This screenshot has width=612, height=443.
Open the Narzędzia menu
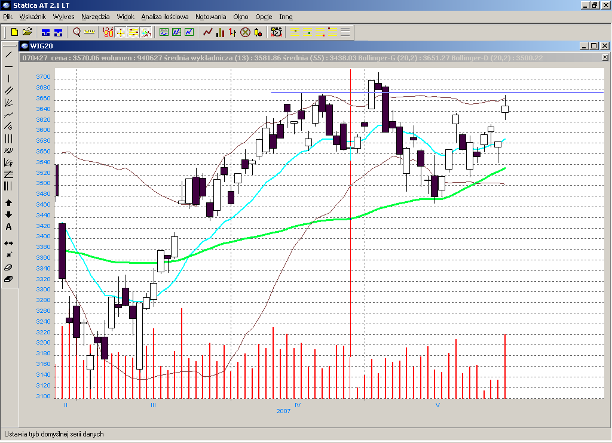coord(96,17)
